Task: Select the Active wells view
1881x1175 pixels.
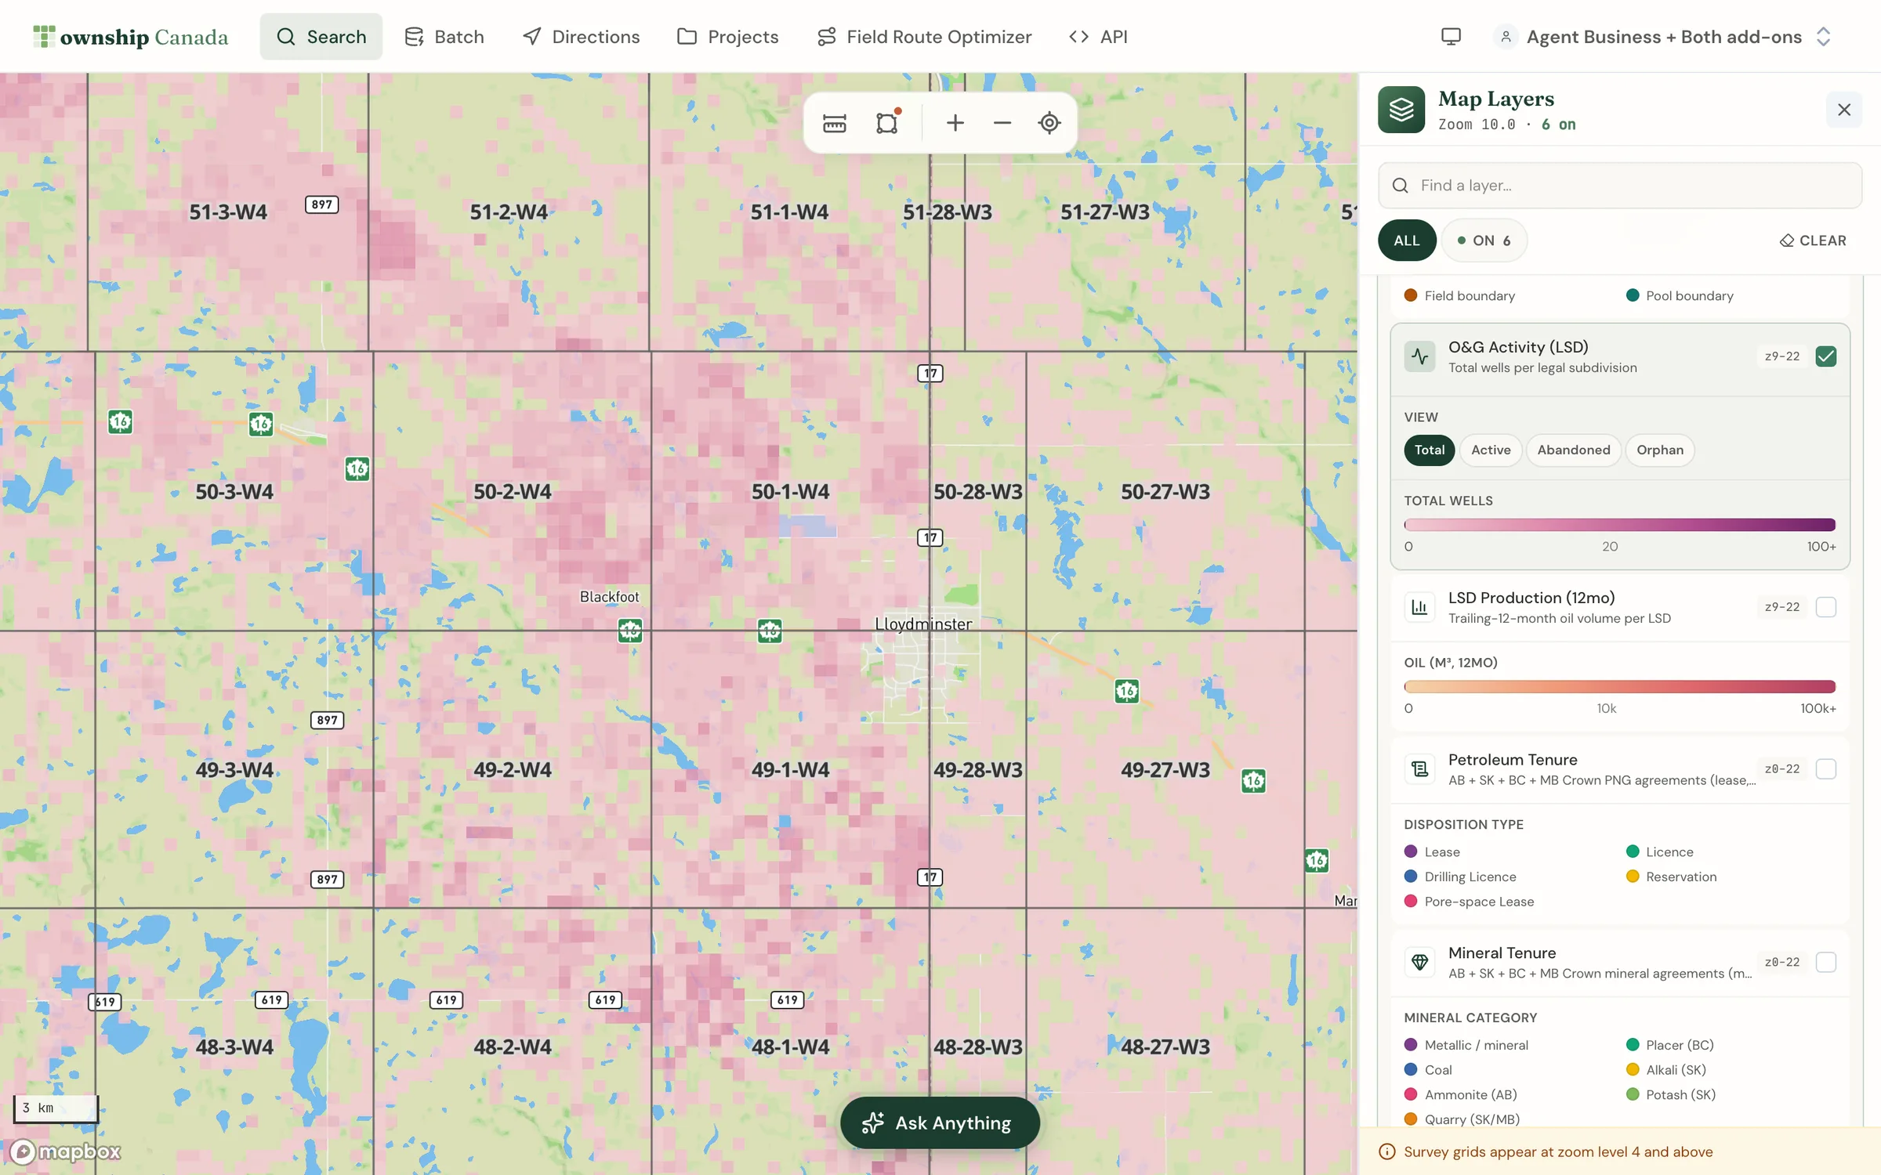Action: (x=1491, y=450)
